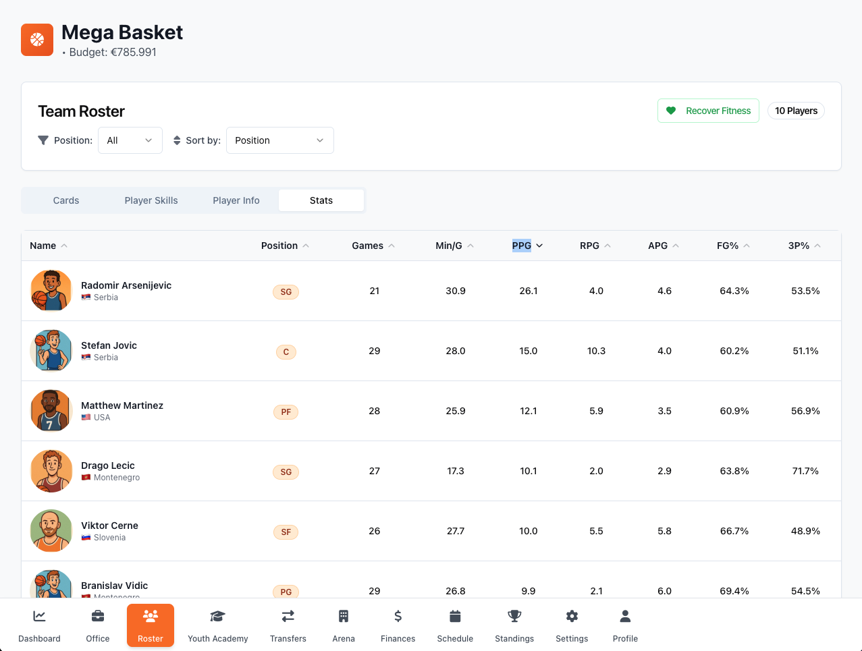Open the Finances dollar icon

pos(398,616)
